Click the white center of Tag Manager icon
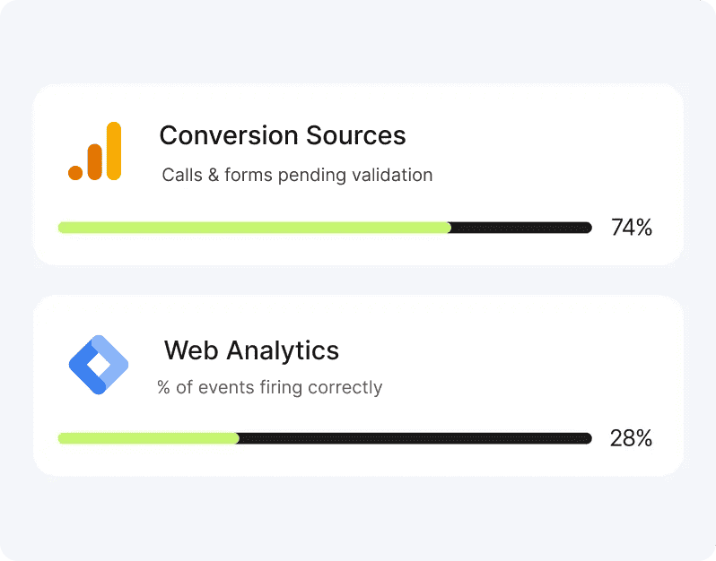716x561 pixels. [x=100, y=365]
